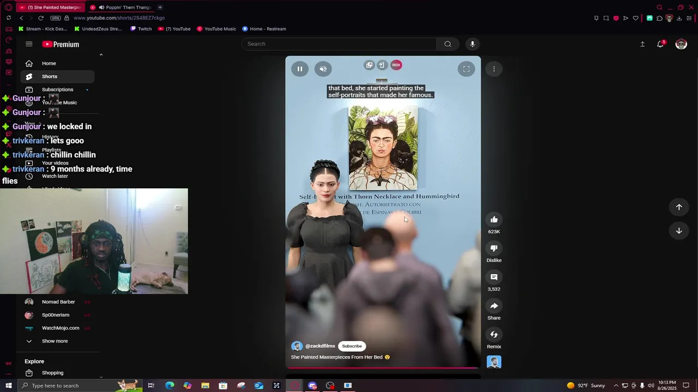
Task: Go to the previous Short with the up arrow
Action: pyautogui.click(x=679, y=207)
